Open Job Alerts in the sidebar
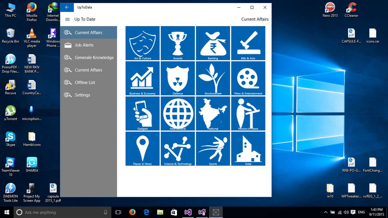 [x=89, y=45]
